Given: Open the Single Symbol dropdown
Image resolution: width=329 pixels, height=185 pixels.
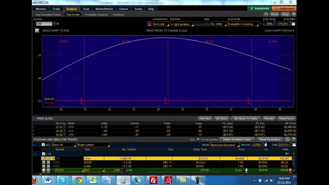Looking at the screenshot, I should (x=93, y=145).
